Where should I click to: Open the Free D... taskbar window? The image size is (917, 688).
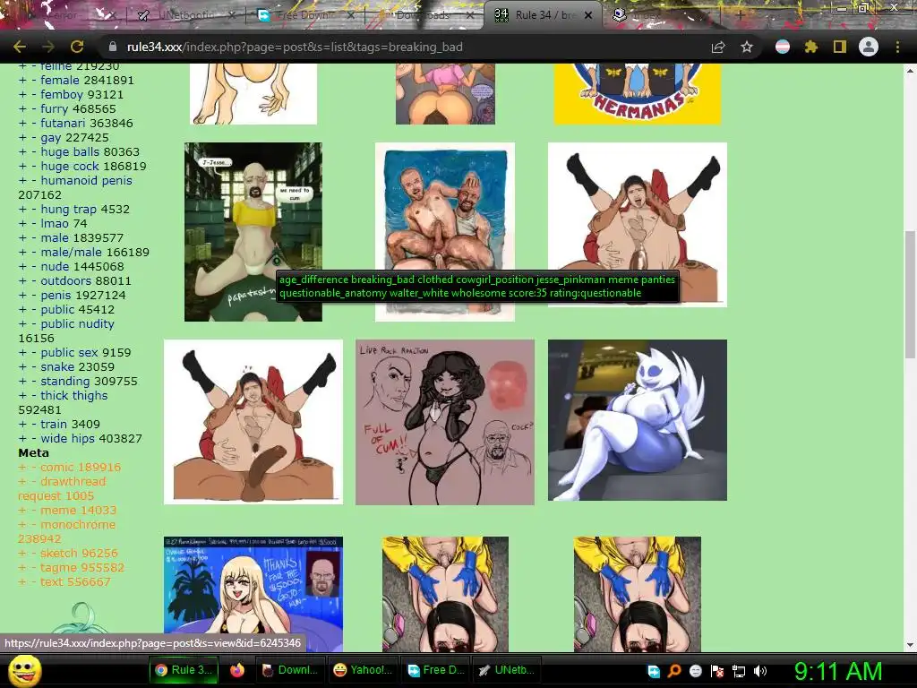tap(436, 670)
